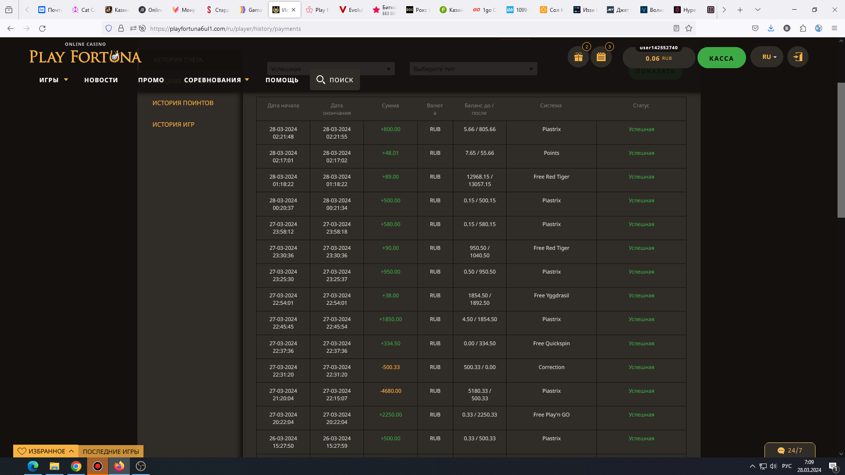Open the НОВОСТИ menu item
Image resolution: width=845 pixels, height=475 pixels.
coord(101,80)
